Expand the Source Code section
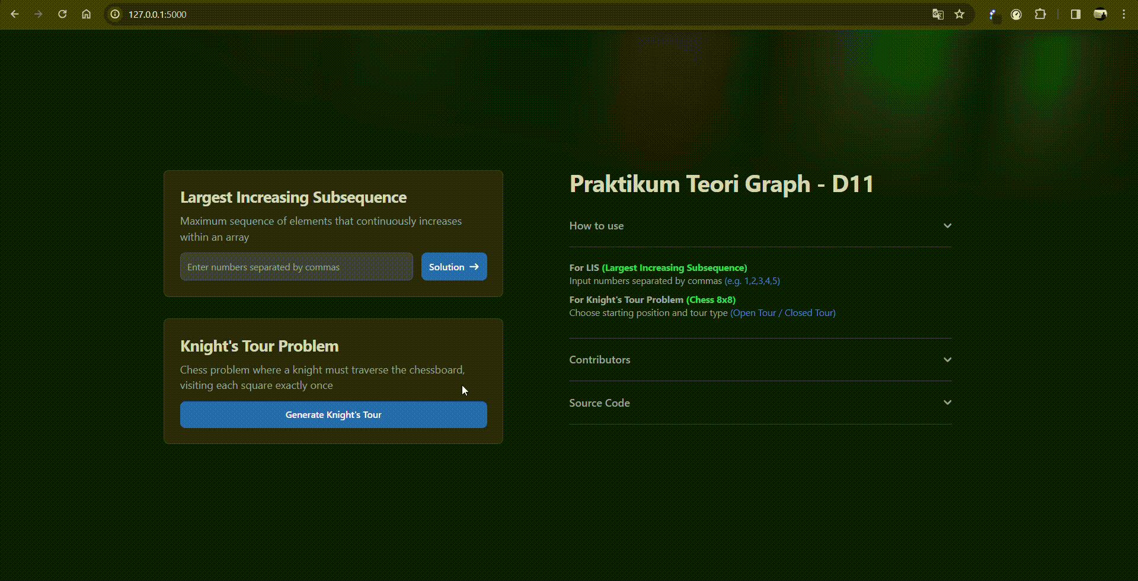1138x581 pixels. (947, 403)
